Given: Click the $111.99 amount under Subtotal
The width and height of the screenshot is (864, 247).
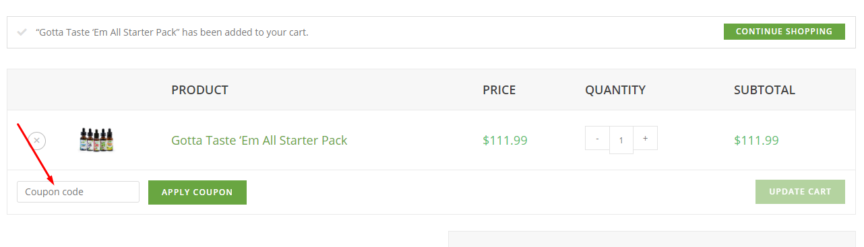Looking at the screenshot, I should pyautogui.click(x=756, y=141).
